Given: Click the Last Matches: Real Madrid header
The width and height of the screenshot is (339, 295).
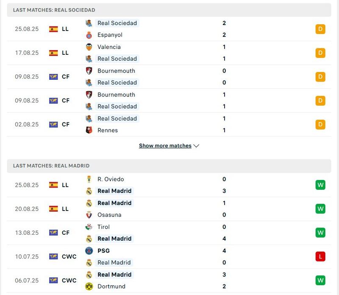Looking at the screenshot, I should click(51, 166).
